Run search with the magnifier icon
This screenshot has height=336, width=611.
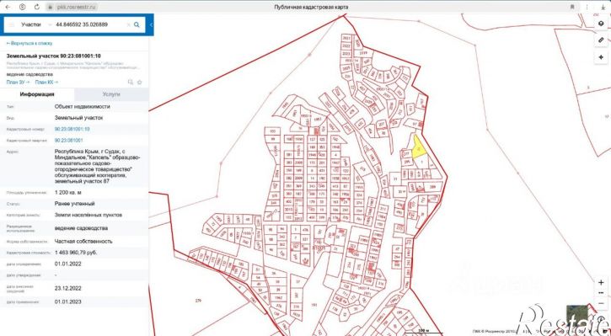[137, 24]
